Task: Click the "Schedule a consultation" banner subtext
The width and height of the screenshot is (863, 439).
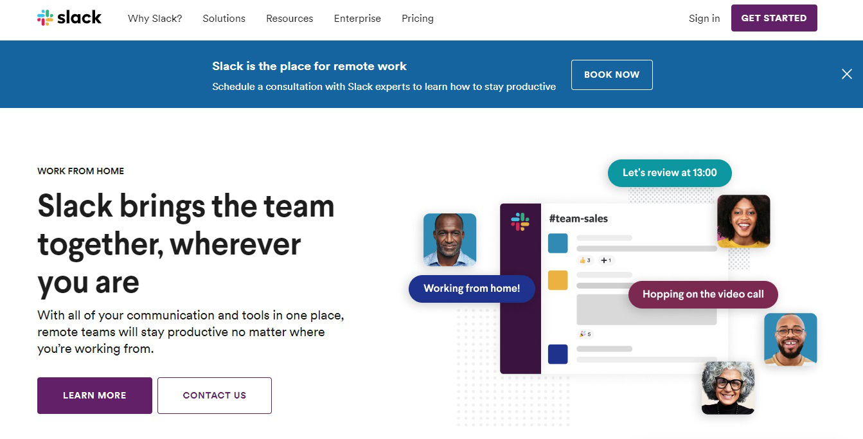Action: coord(384,87)
